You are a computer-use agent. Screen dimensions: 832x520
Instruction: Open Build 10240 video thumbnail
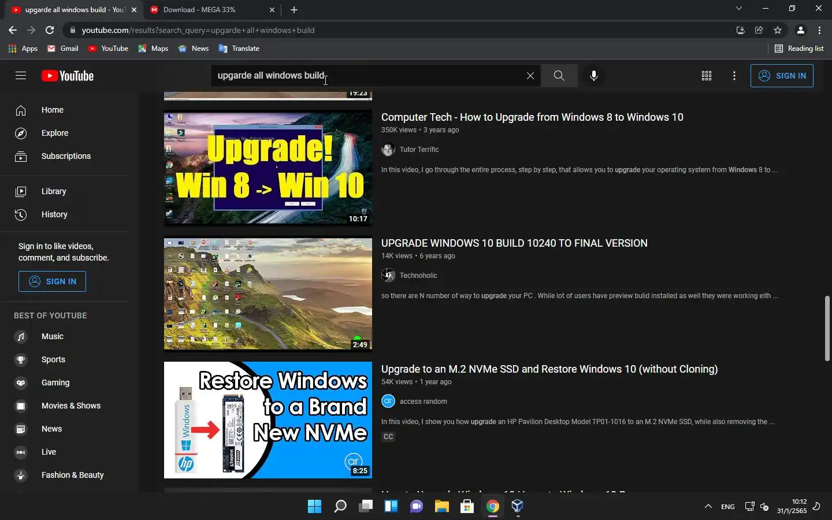point(268,294)
